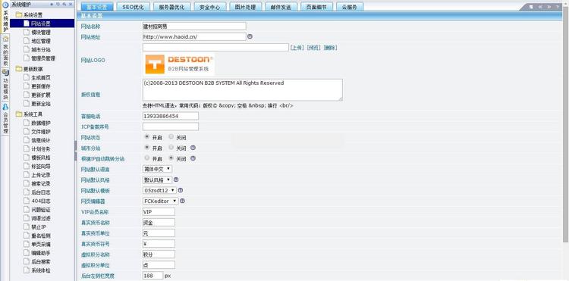
Task: Open 系统体检 in the tree
Action: coord(41,270)
